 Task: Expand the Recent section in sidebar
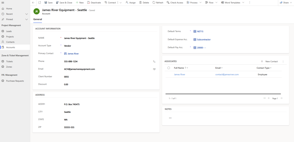coord(27,14)
